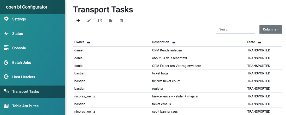Open Host Headers from the sidebar
The height and width of the screenshot is (115, 286).
pyautogui.click(x=32, y=77)
